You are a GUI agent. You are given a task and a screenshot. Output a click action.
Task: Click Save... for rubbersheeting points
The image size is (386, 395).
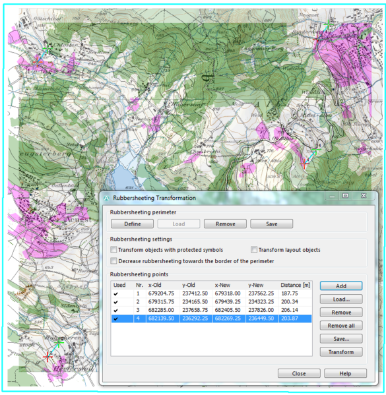point(341,339)
